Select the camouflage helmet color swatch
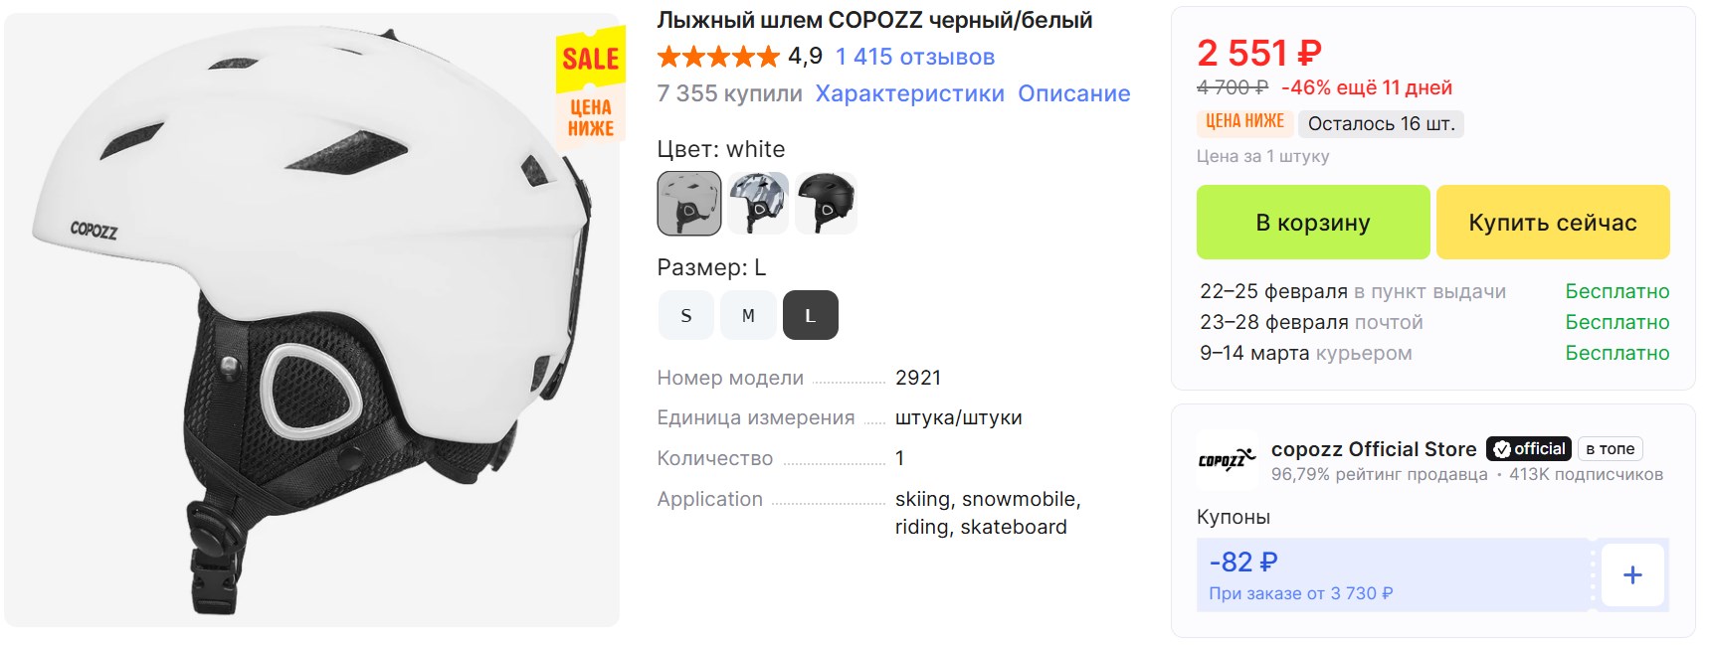This screenshot has height=645, width=1710. coord(758,203)
